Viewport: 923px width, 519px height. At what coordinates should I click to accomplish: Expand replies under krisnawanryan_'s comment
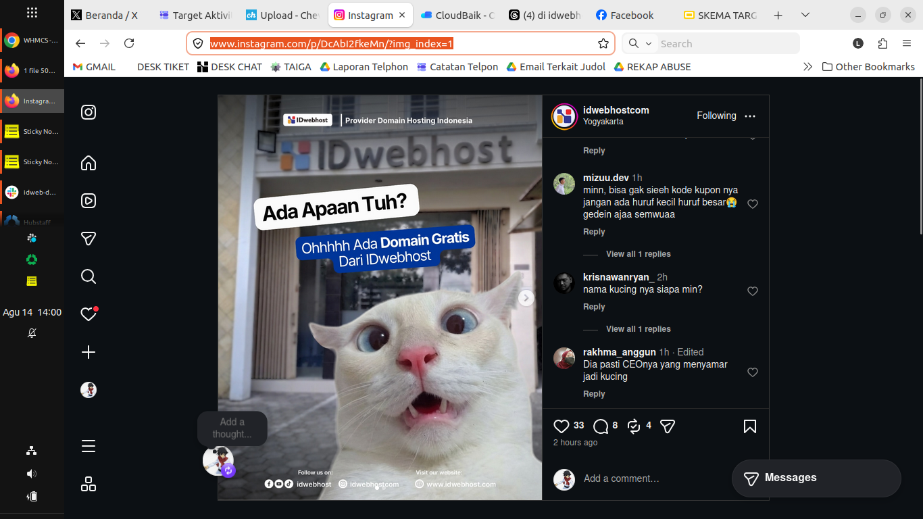pyautogui.click(x=639, y=329)
